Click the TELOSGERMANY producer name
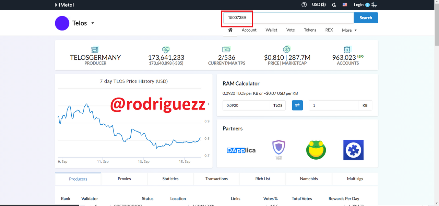 pyautogui.click(x=95, y=58)
